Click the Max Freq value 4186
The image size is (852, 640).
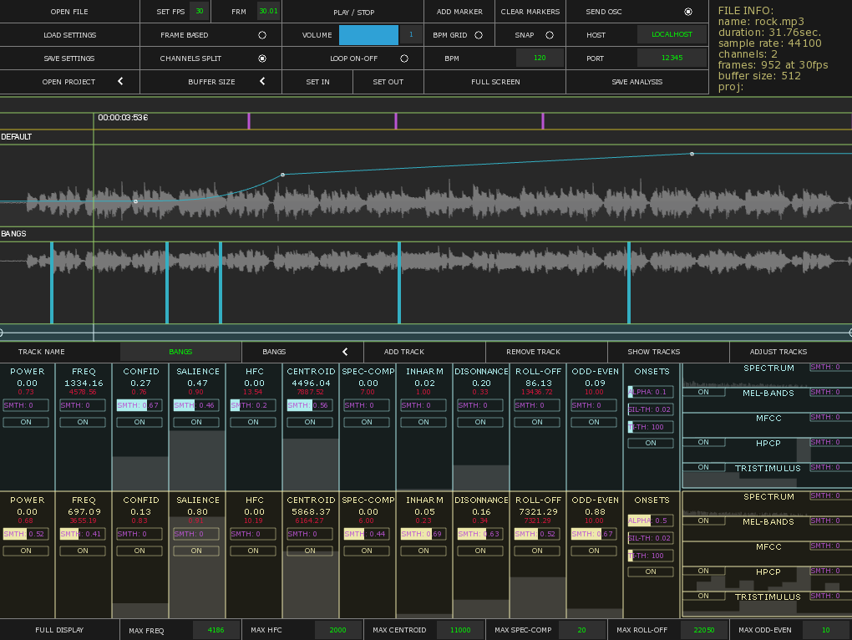coord(216,630)
